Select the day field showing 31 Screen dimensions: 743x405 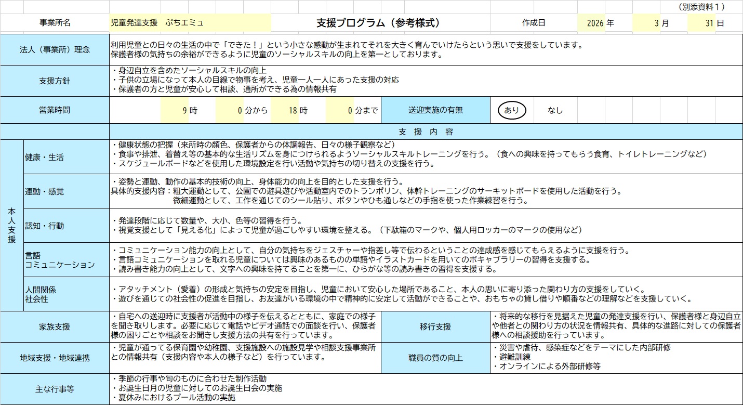701,23
